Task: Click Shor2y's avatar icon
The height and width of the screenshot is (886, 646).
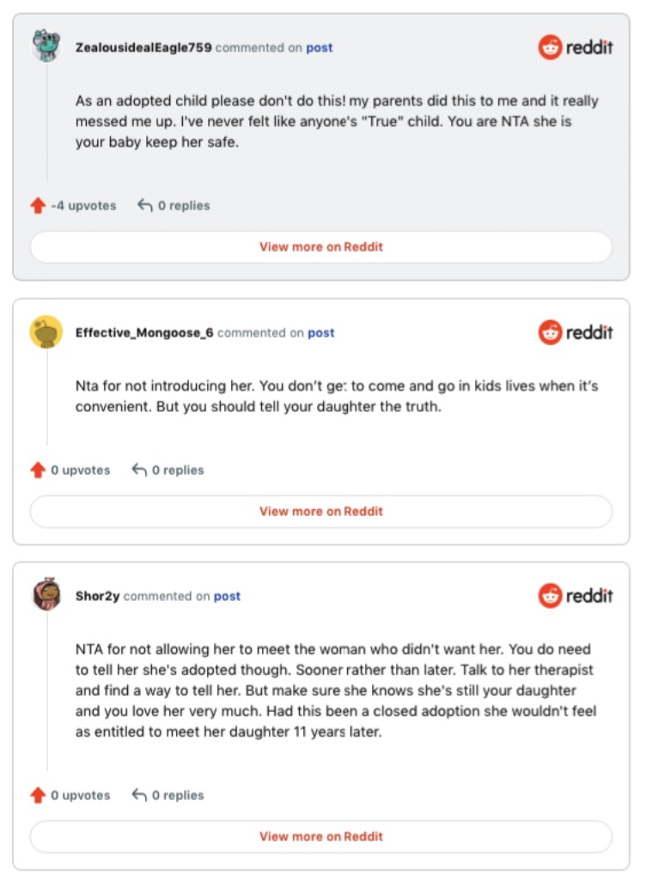Action: coord(46,594)
